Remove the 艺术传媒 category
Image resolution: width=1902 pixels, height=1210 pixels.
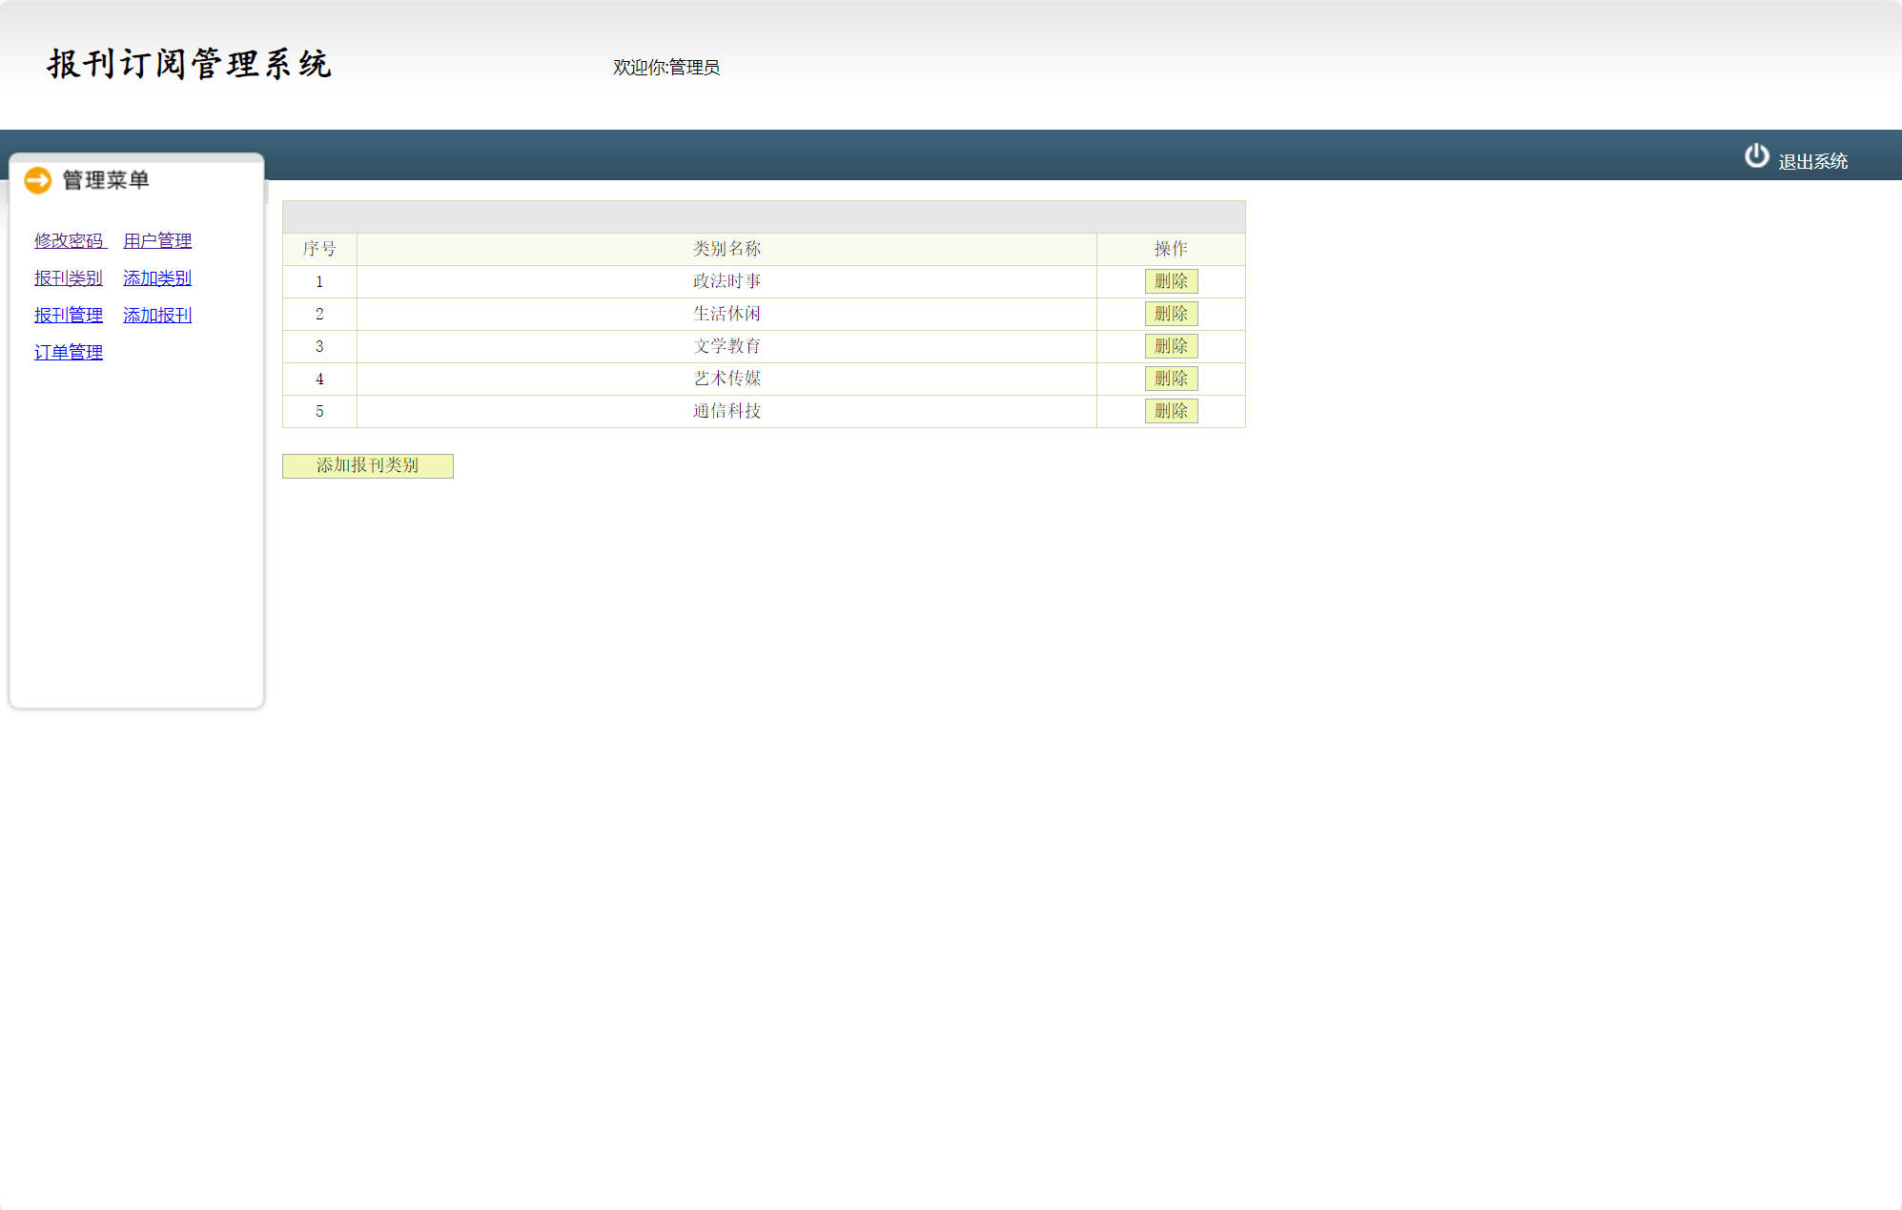[1171, 379]
